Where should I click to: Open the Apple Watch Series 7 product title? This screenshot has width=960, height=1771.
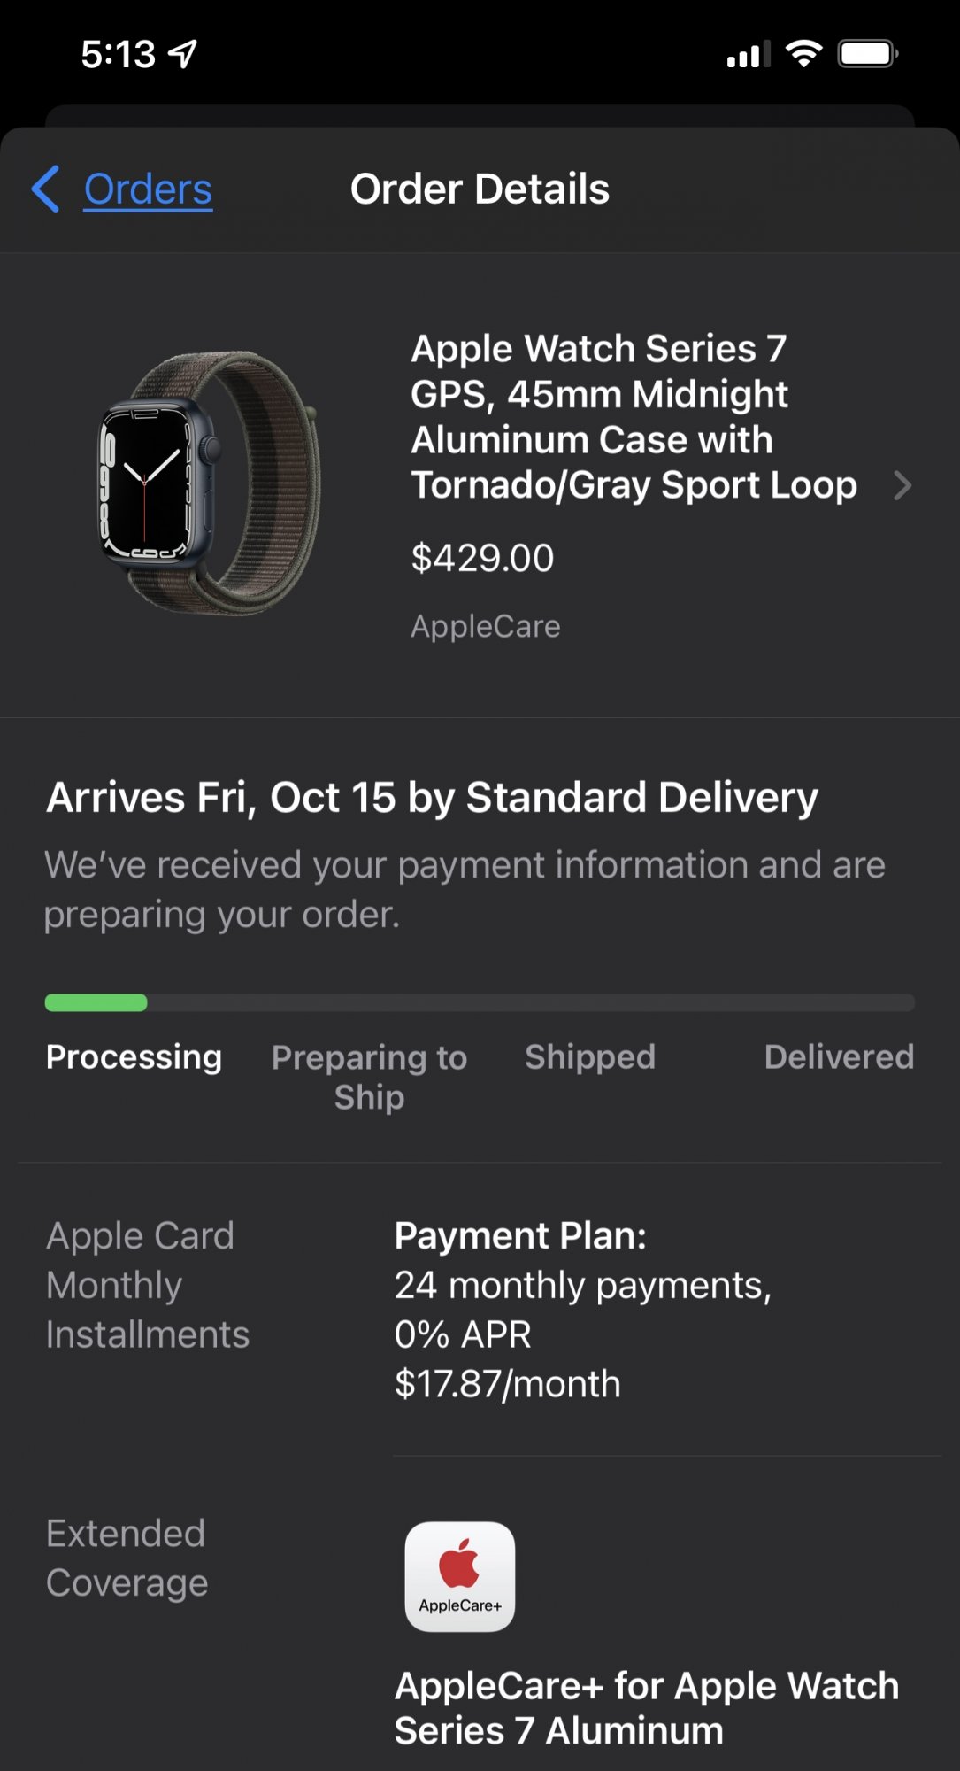click(634, 417)
